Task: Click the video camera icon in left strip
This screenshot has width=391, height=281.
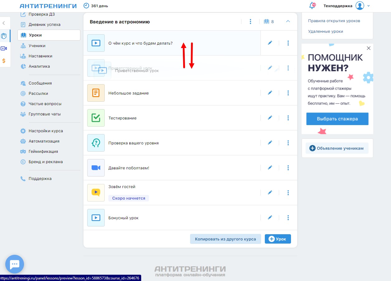Action: click(x=4, y=48)
